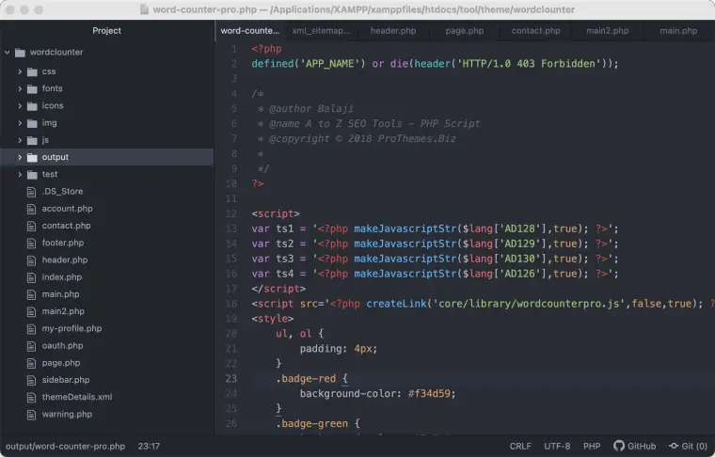Click the my-profile.php file icon
This screenshot has height=457, width=715.
(31, 329)
